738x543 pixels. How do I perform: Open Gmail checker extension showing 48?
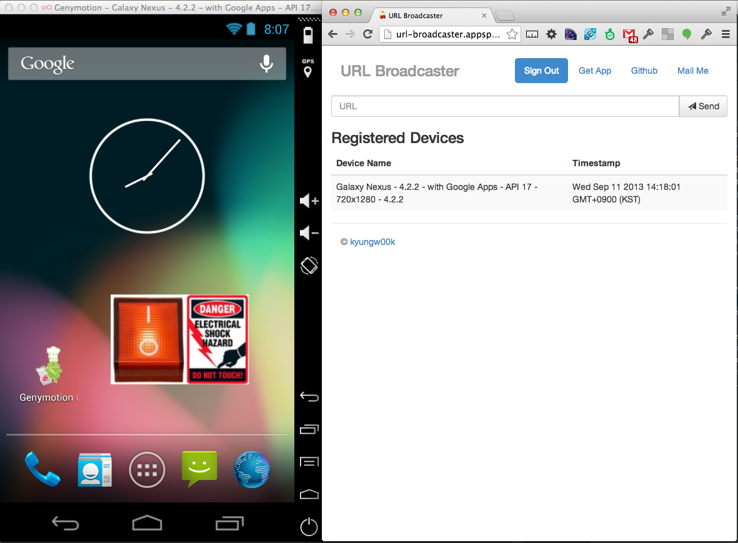pos(630,35)
